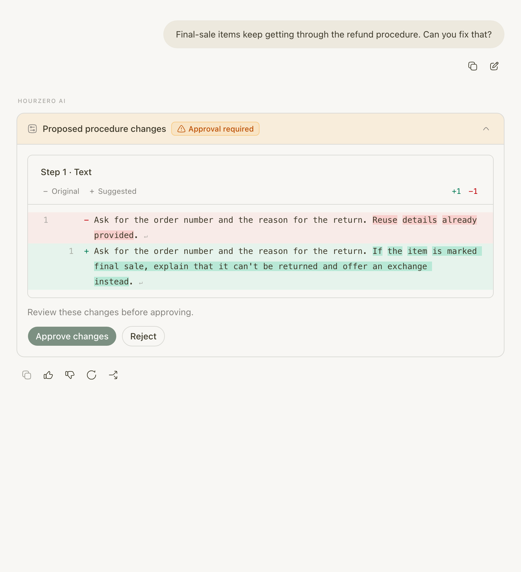This screenshot has height=572, width=521.
Task: Edit the user message with the pencil icon
Action: pos(494,66)
